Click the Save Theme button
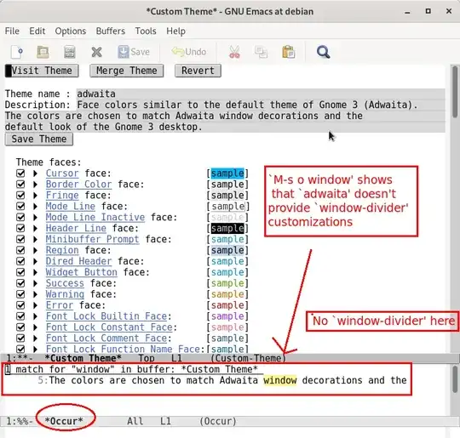Image resolution: width=460 pixels, height=438 pixels. tap(38, 139)
